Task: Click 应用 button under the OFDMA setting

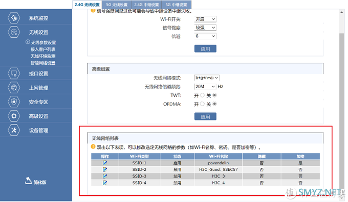Action: [x=205, y=116]
